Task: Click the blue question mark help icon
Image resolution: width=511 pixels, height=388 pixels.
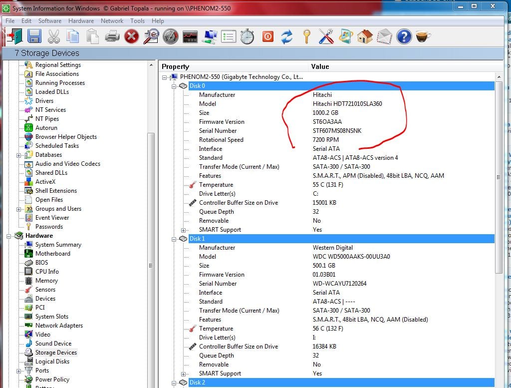Action: point(404,36)
